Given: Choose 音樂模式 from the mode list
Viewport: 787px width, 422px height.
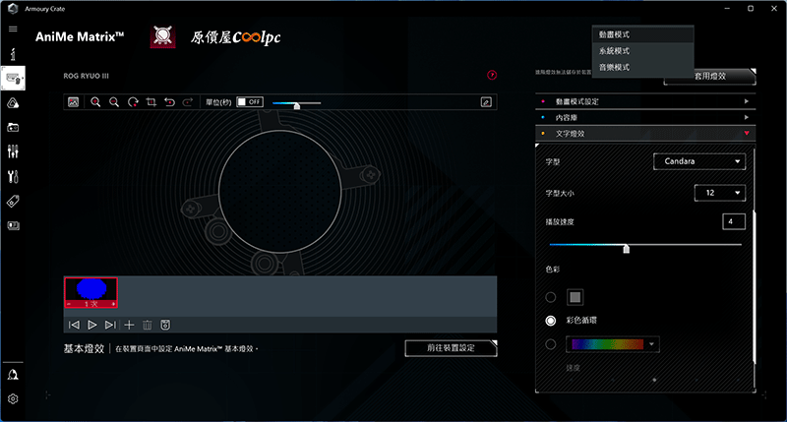Looking at the screenshot, I should tap(643, 67).
